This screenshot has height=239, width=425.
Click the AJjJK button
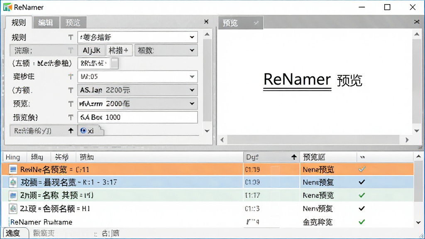coord(92,50)
